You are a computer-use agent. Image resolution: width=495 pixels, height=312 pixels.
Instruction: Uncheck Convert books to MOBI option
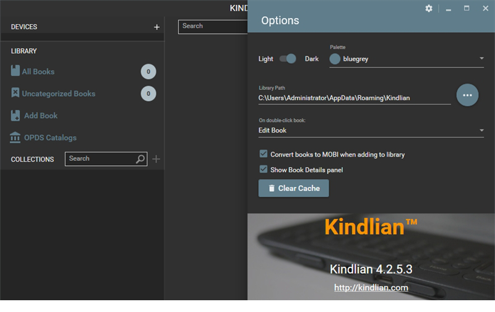point(263,154)
